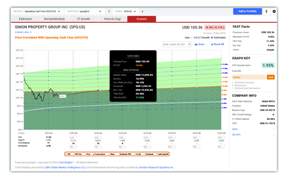Click the Add to Portfolio button

[247, 11]
